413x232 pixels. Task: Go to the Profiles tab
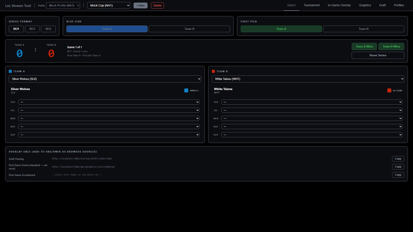399,5
